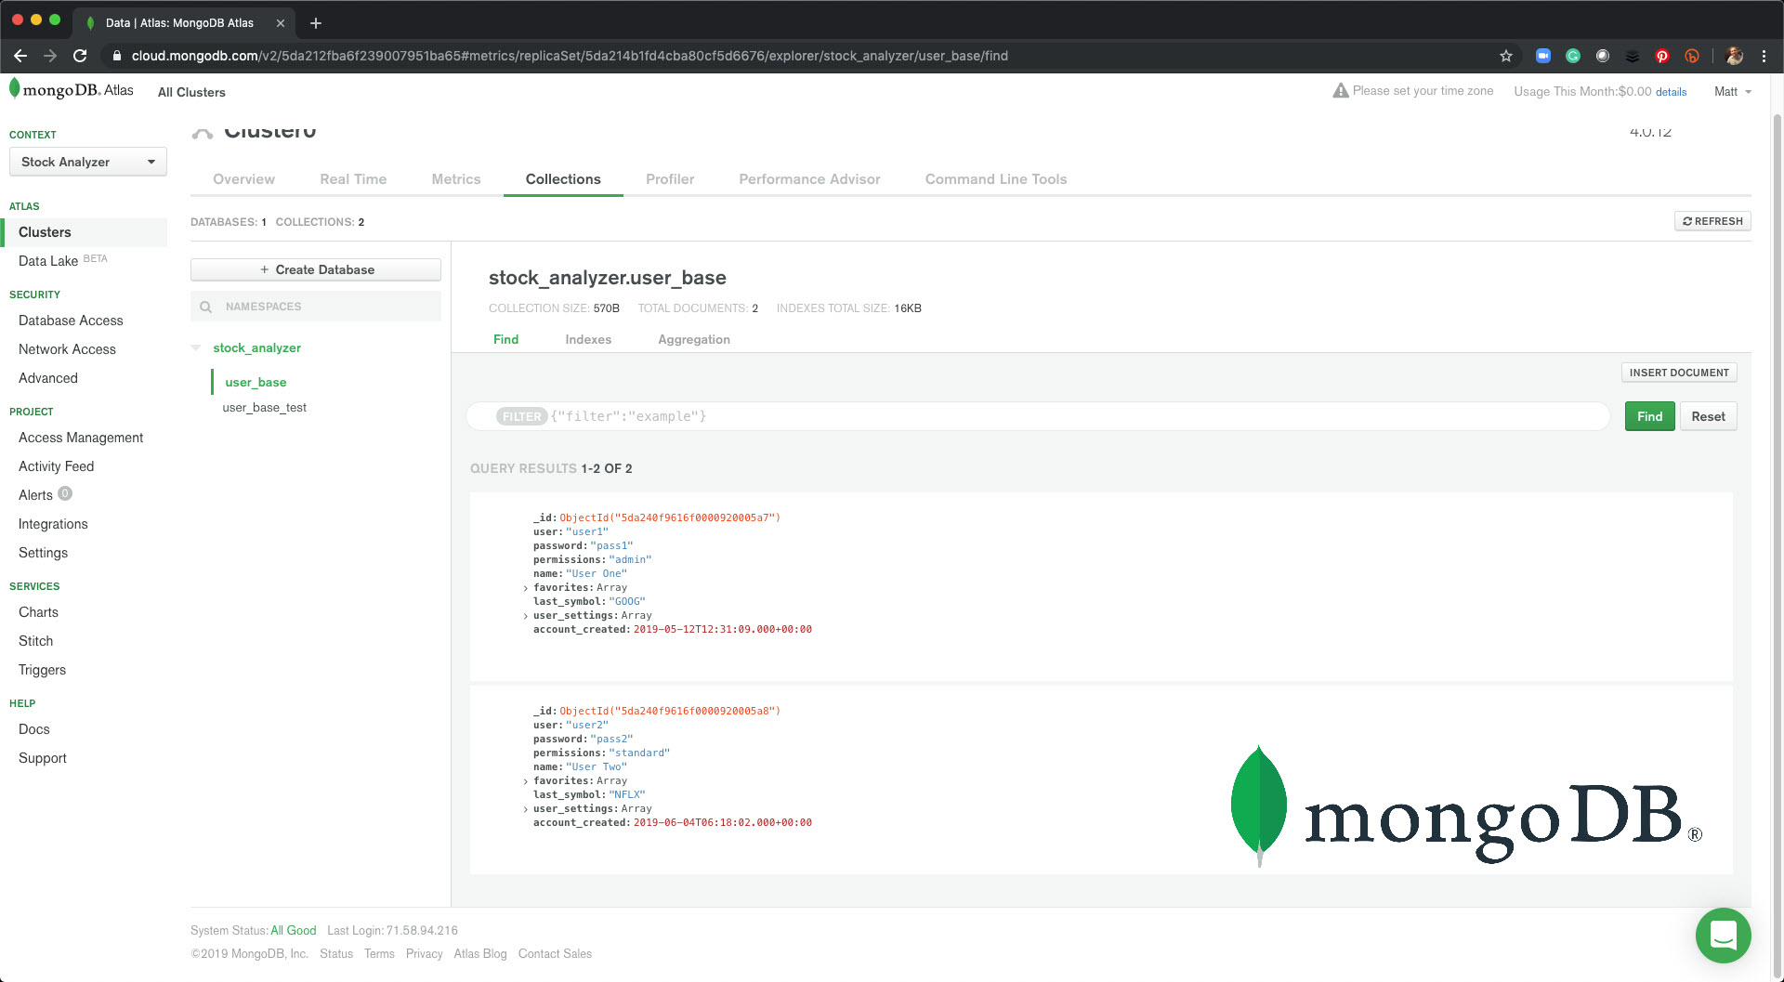Expand user_settings Array in user1 document

525,616
